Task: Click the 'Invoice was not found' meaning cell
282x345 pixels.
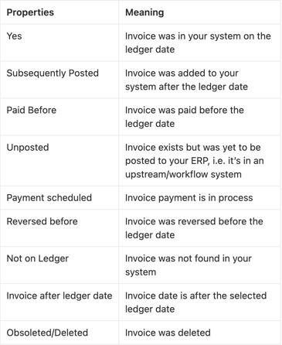Action: click(199, 265)
